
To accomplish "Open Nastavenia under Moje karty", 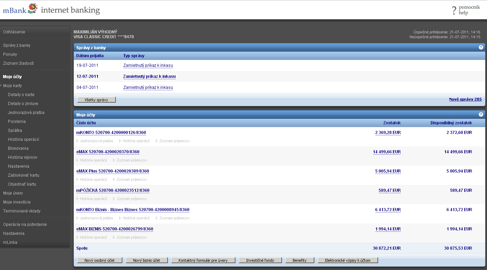I will tap(19, 166).
